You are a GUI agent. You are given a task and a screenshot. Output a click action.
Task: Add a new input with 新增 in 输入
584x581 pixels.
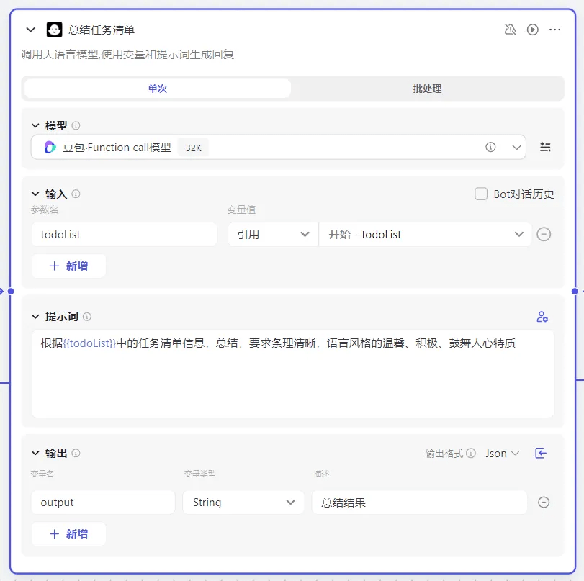(x=68, y=266)
